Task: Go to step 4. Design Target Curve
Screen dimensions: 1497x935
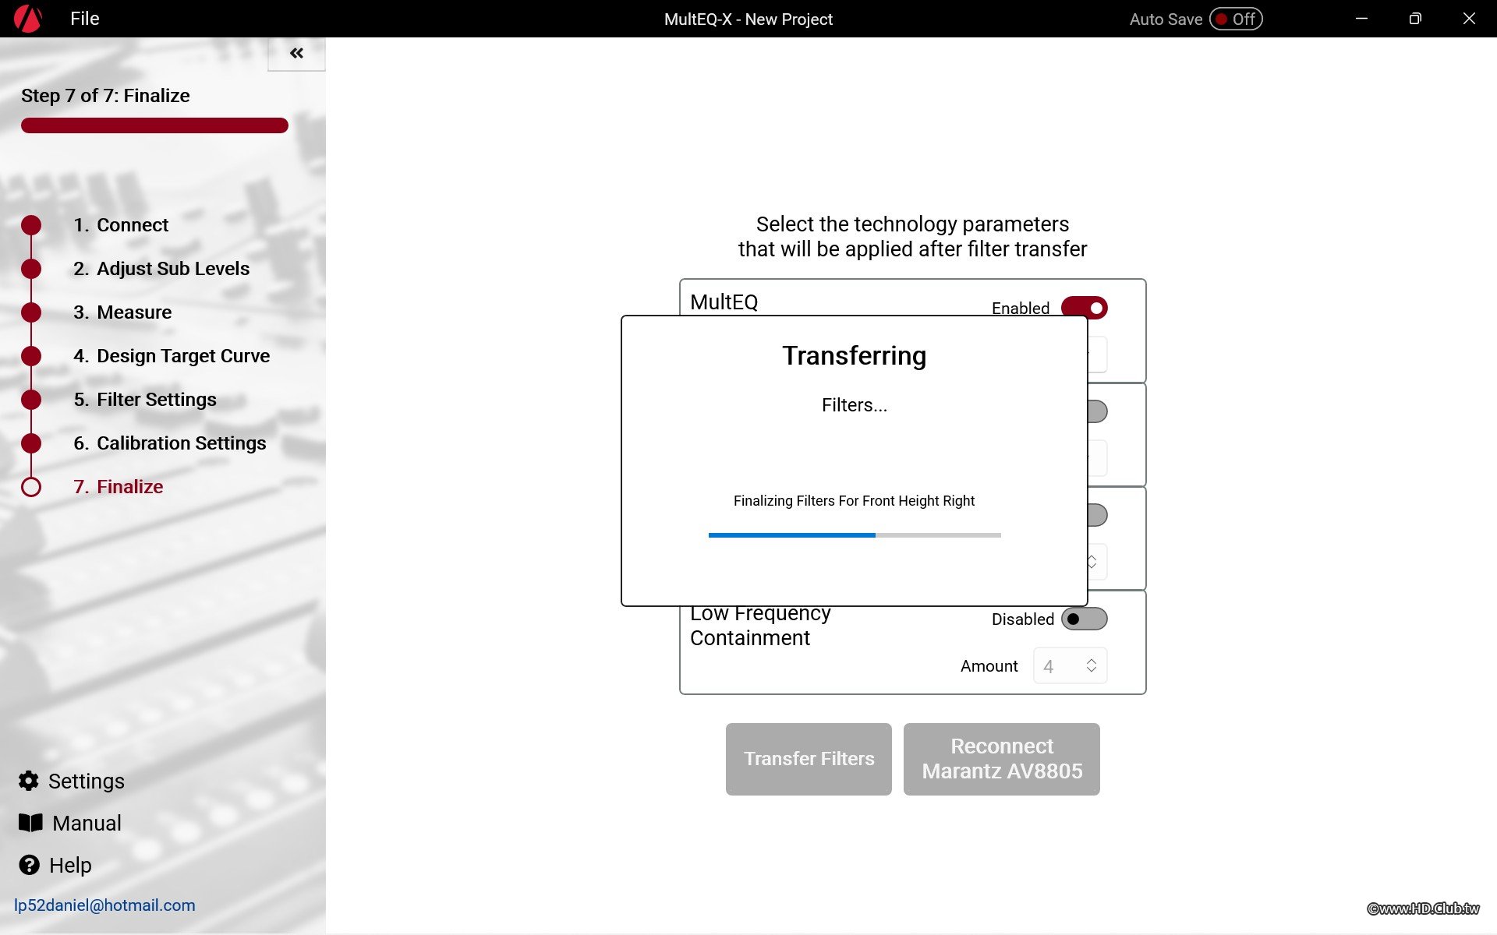Action: (x=172, y=356)
